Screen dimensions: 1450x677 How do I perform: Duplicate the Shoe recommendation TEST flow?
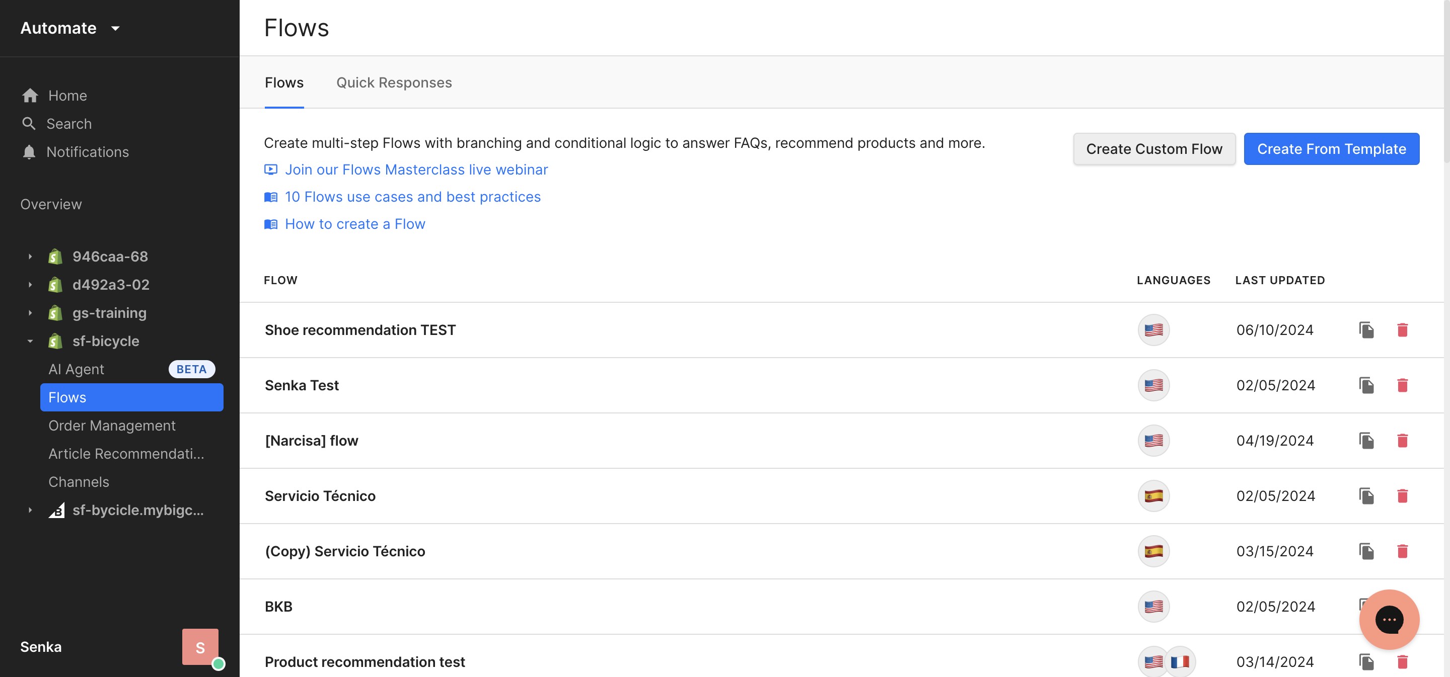1366,330
